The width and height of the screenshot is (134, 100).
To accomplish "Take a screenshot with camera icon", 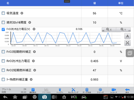I will tap(44, 97).
